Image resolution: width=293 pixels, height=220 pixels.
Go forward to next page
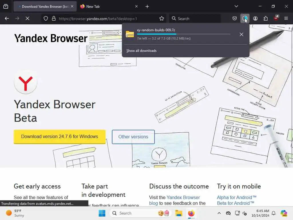(x=17, y=19)
